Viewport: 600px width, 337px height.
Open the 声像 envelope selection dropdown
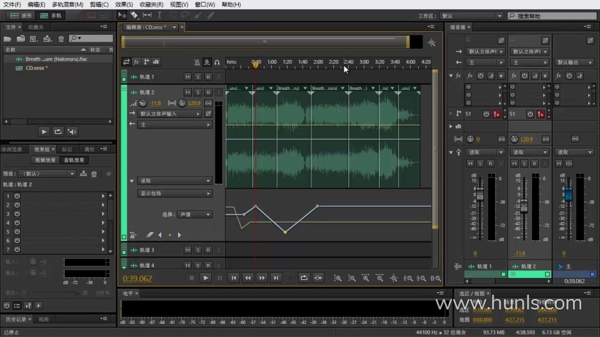pyautogui.click(x=195, y=215)
